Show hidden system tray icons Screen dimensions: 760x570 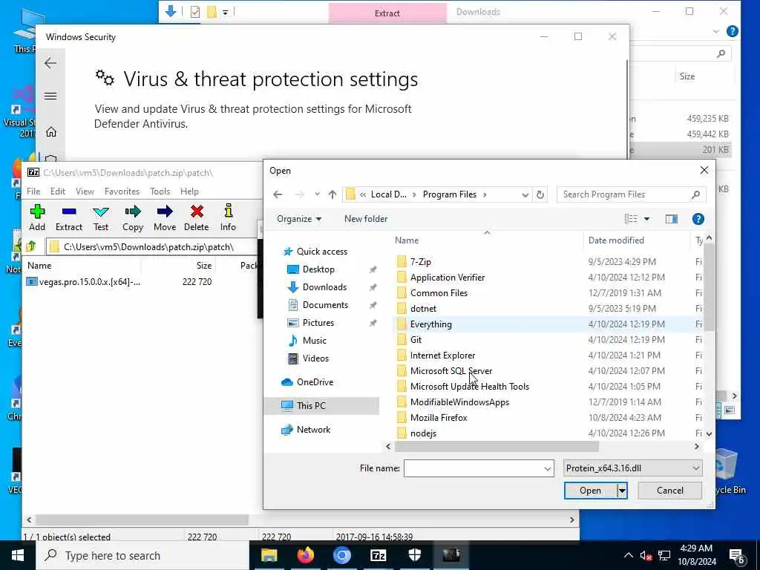click(x=628, y=555)
